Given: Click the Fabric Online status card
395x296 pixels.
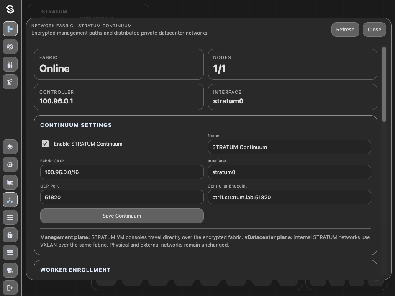Looking at the screenshot, I should [119, 64].
